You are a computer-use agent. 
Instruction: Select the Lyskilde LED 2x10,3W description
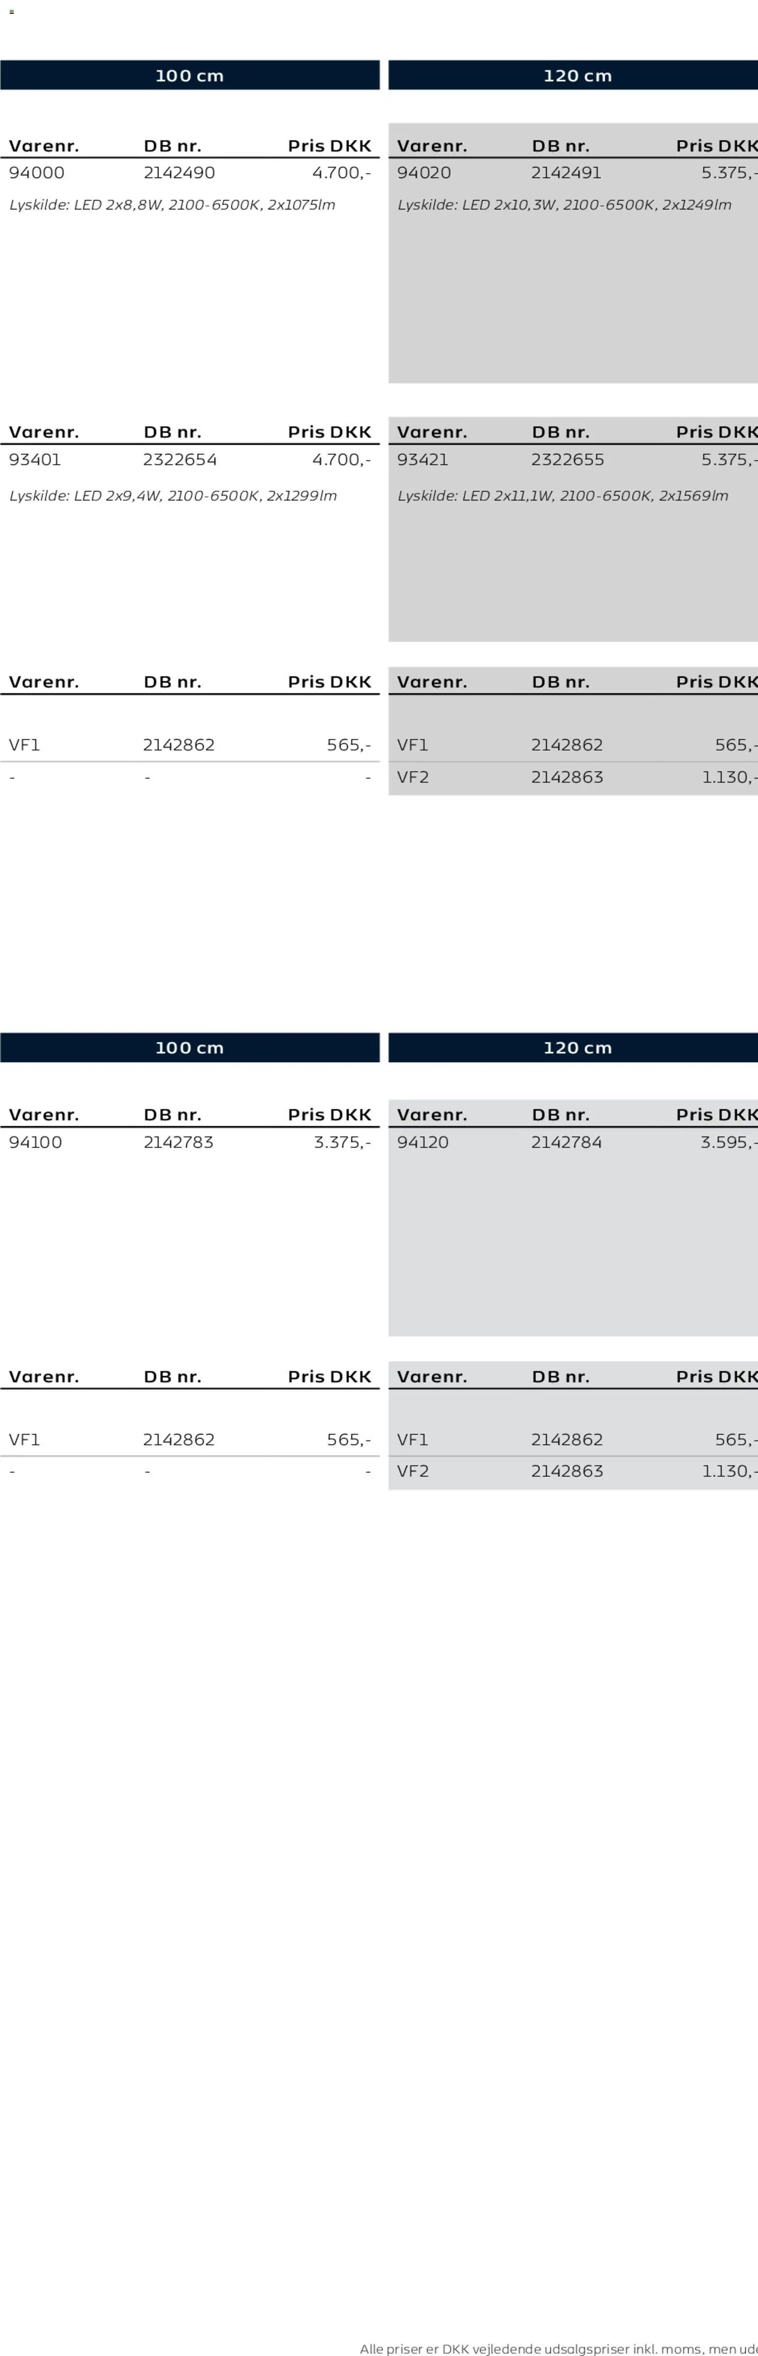pos(564,205)
